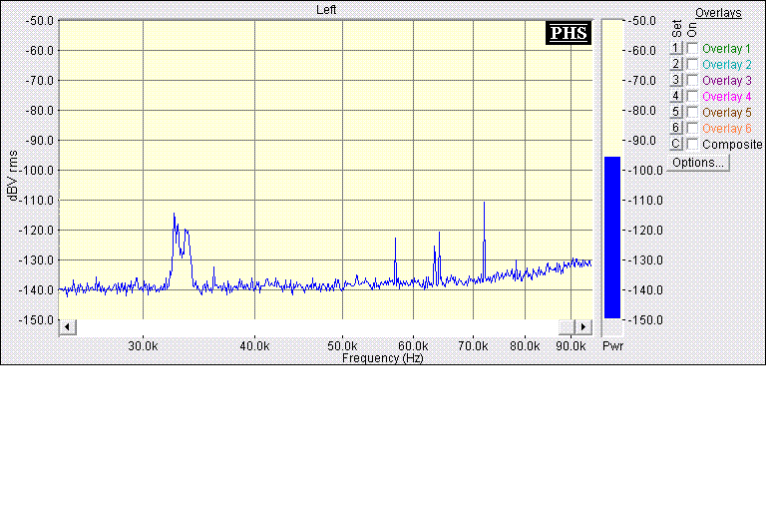This screenshot has width=766, height=511.
Task: Click the Pwr label under bar
Action: (x=612, y=345)
